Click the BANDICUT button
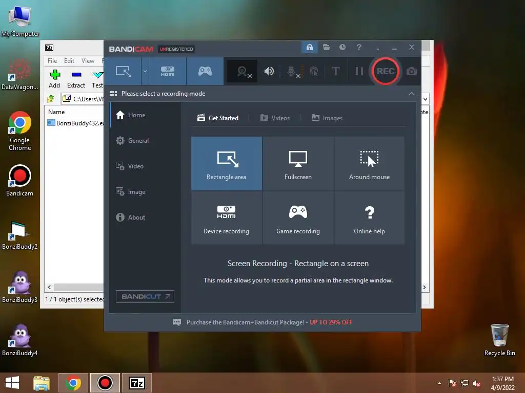 pyautogui.click(x=145, y=296)
